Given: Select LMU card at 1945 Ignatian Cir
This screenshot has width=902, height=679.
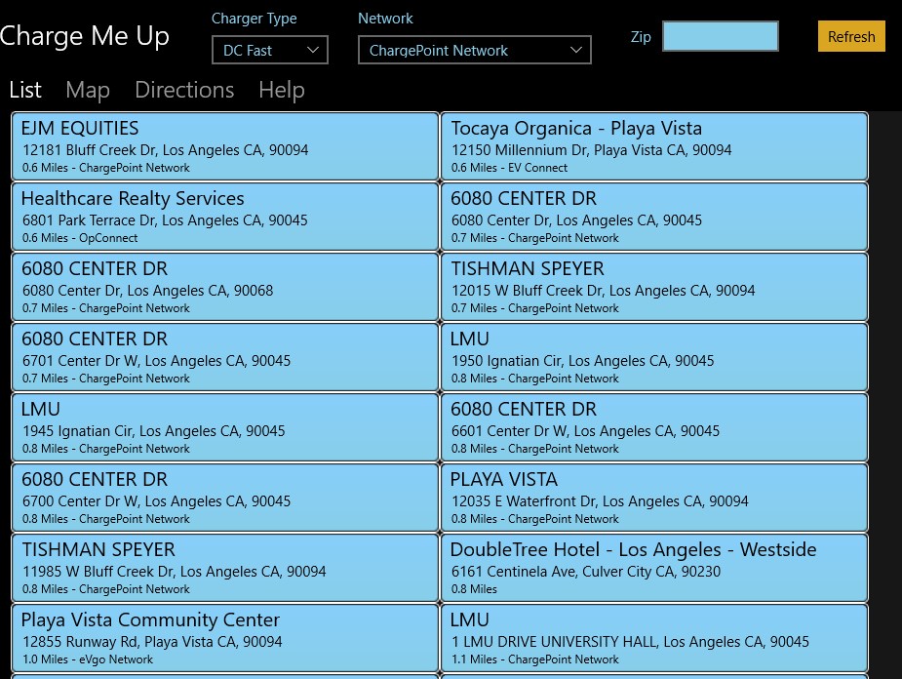Looking at the screenshot, I should [x=225, y=427].
